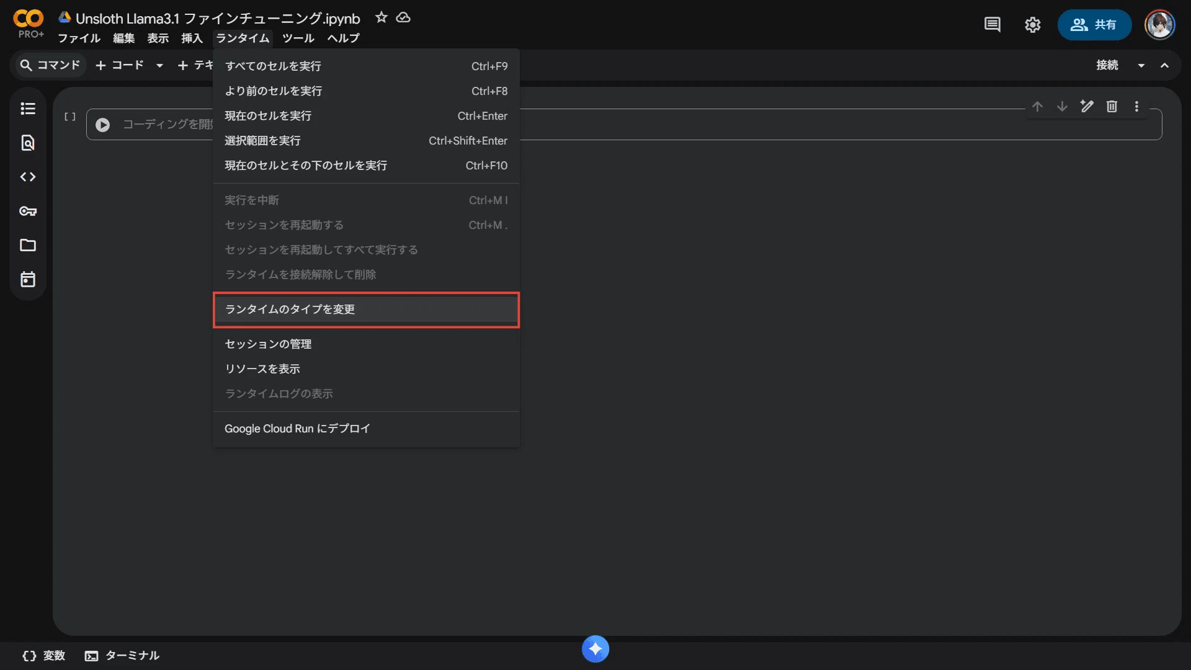Check the cloud save status icon
Image resolution: width=1191 pixels, height=670 pixels.
(x=403, y=18)
